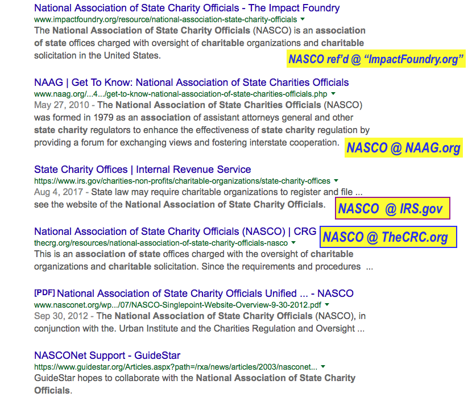Expand dropdown arrow beside irs.gov URL
This screenshot has width=472, height=397.
coord(336,181)
